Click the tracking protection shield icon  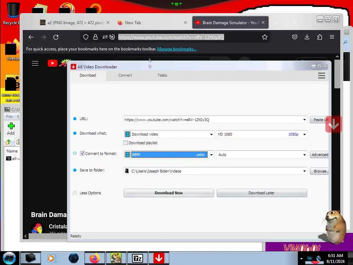(86, 37)
